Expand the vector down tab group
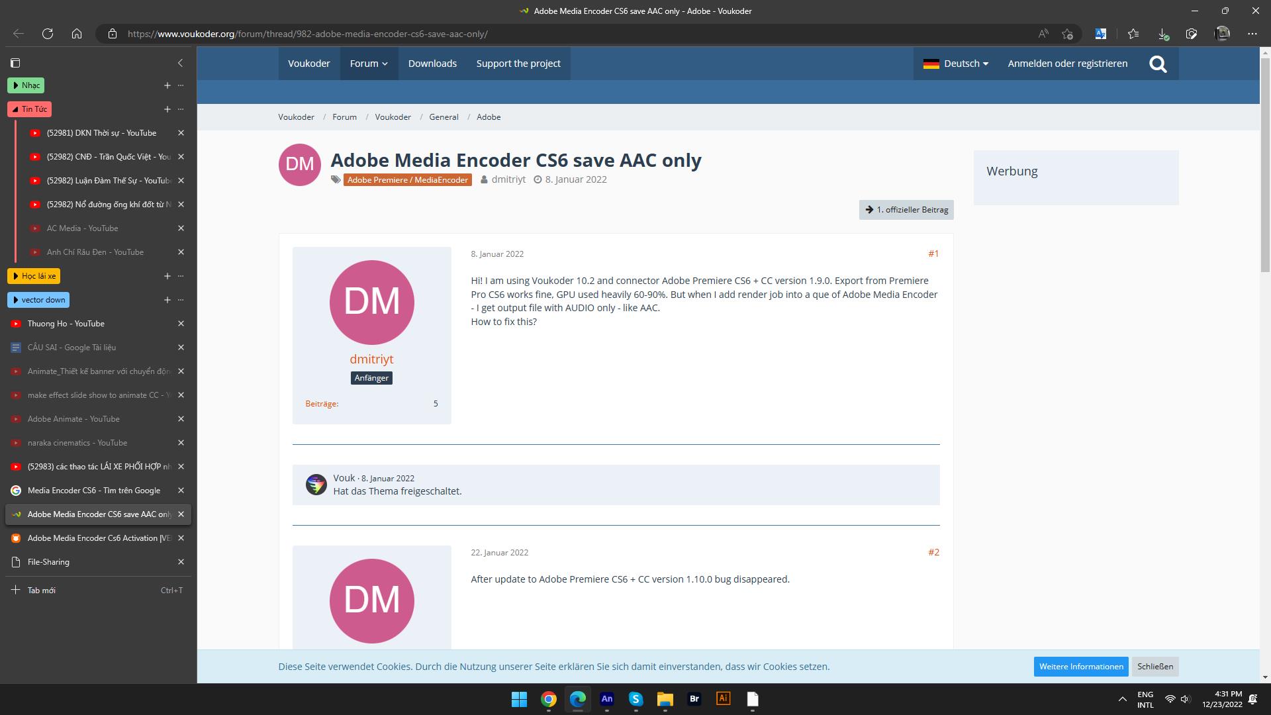Screen dimensions: 1271x715 (x=38, y=300)
